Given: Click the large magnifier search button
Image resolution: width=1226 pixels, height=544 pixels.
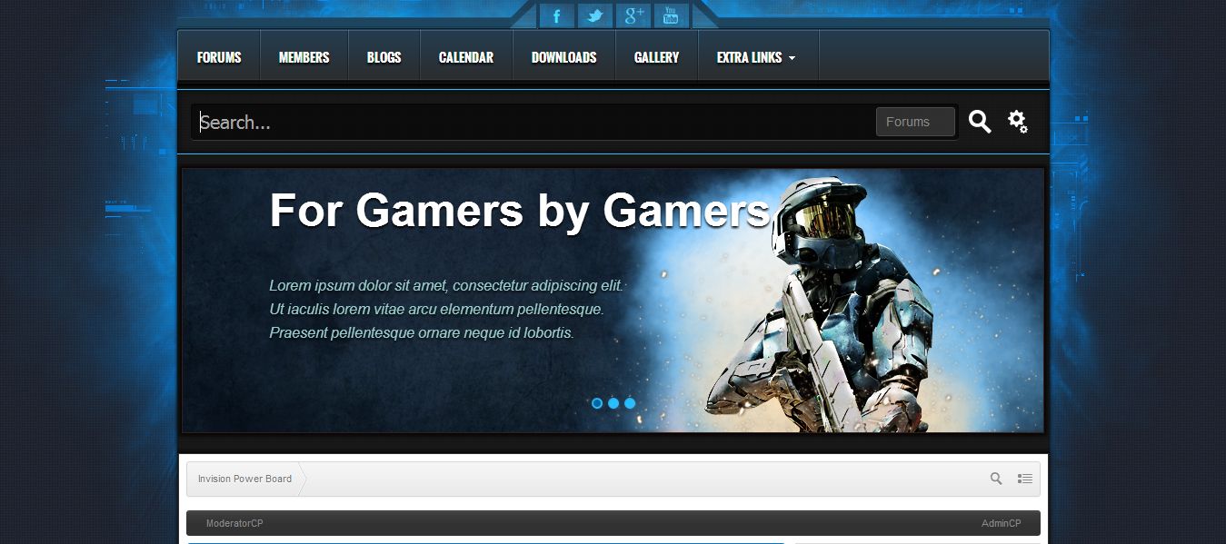Looking at the screenshot, I should [x=979, y=122].
